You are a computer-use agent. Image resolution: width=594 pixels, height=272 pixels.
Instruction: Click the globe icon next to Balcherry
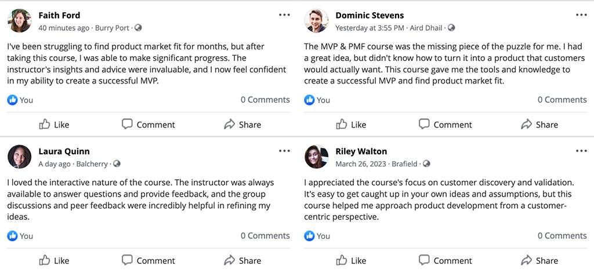(x=117, y=164)
